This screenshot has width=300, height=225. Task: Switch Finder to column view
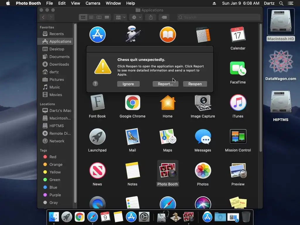(99, 17)
